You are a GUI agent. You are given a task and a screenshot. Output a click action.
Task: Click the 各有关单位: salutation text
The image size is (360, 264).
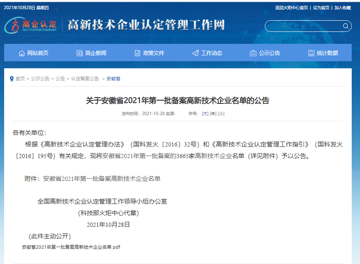(29, 133)
